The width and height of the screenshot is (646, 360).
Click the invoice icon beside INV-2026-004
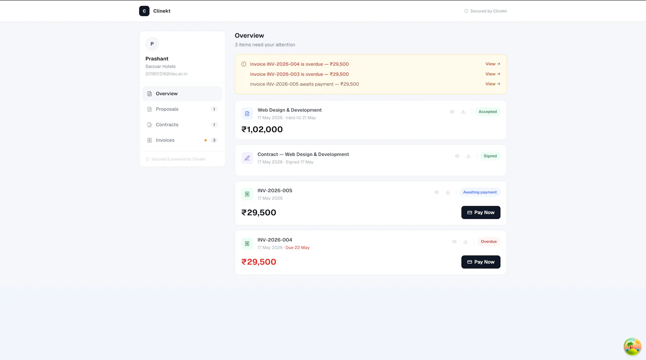click(x=247, y=244)
